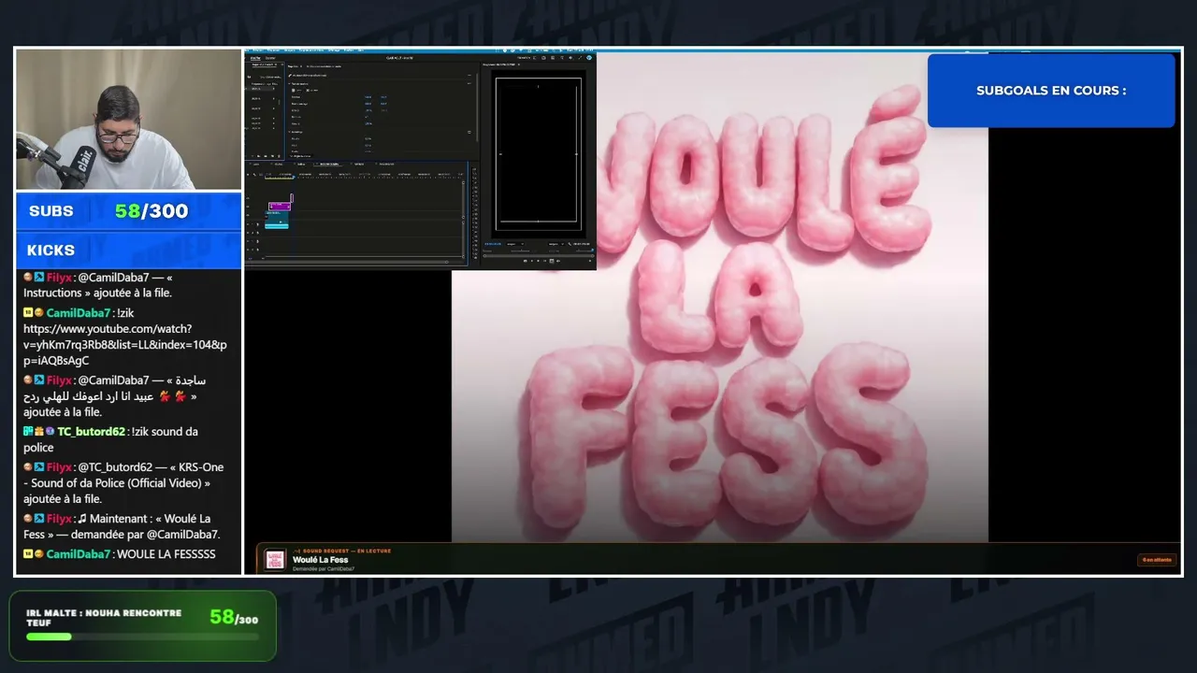Screen dimensions: 1197x673
Task: Click Filyx's name on the KRS-One message
Action: tap(59, 467)
